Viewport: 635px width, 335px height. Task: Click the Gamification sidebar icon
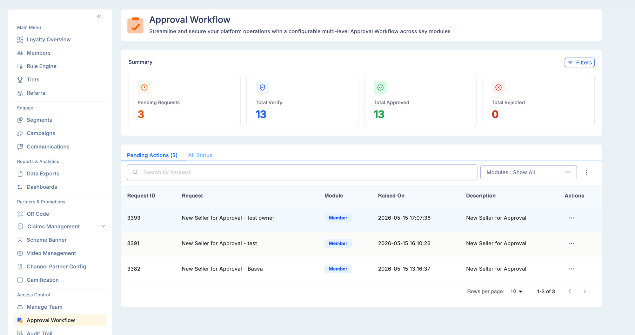point(20,280)
